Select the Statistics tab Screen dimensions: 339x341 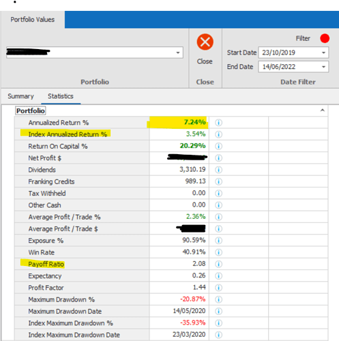click(x=61, y=96)
